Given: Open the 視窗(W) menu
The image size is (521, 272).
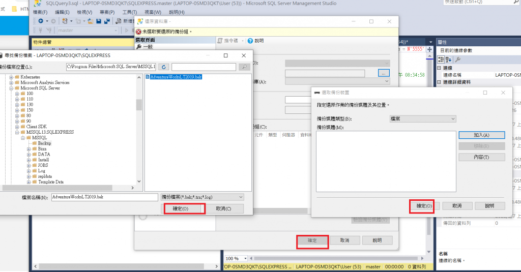Looking at the screenshot, I should 153,12.
